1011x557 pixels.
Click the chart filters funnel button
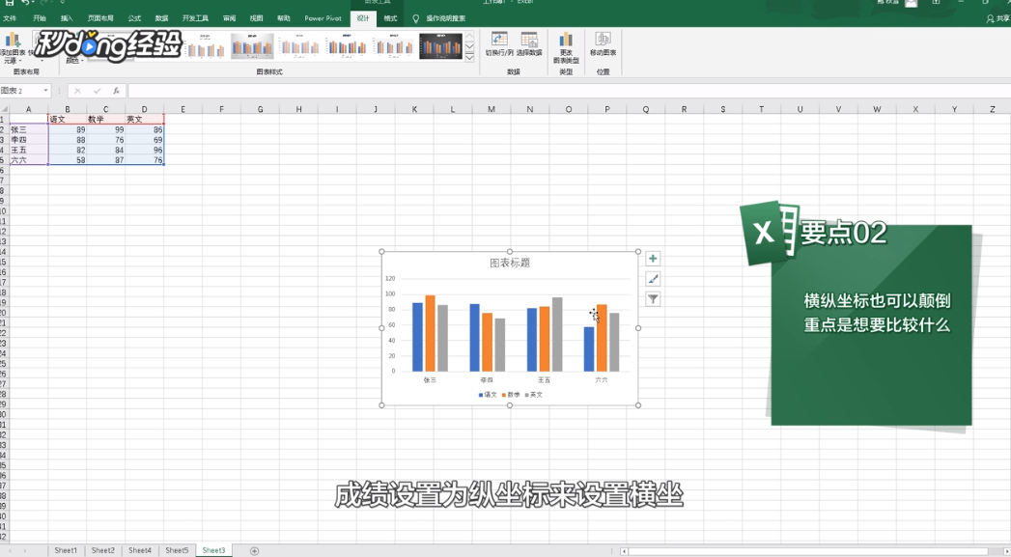(x=653, y=299)
